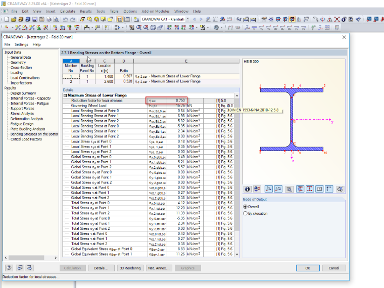The image size is (384, 288).
Task: Close the CRANEWAY dialog with the X
Action: point(344,37)
